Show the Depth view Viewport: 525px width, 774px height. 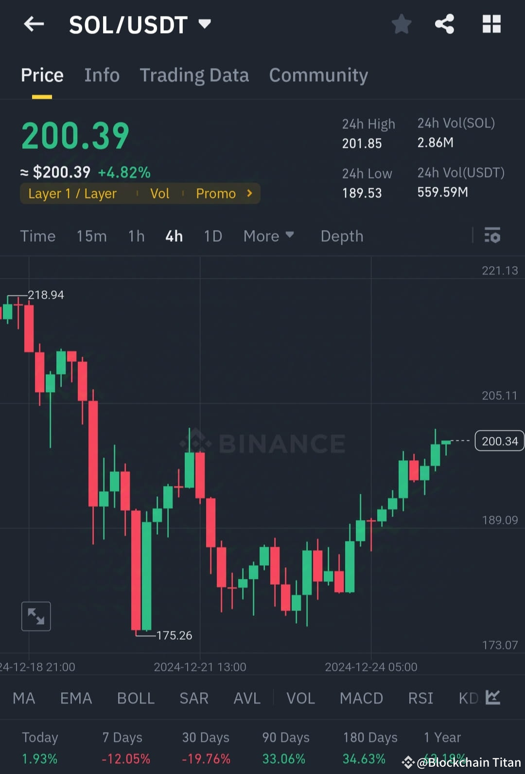pos(342,236)
